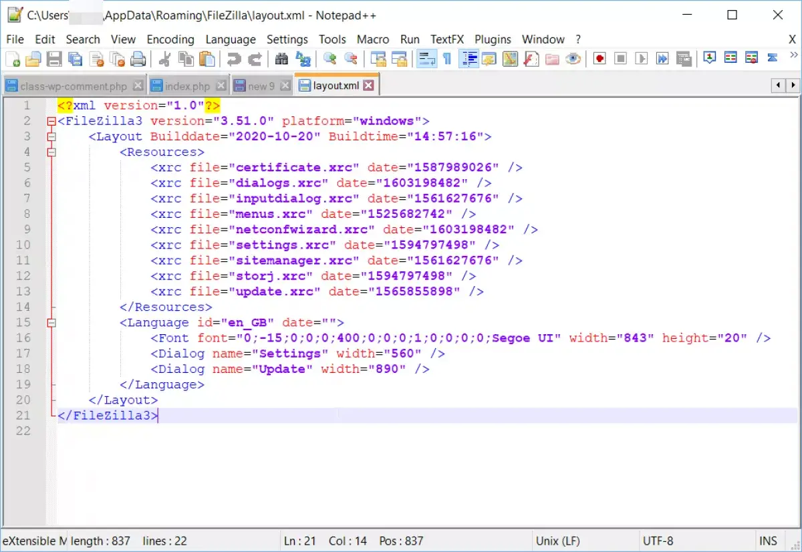
Task: Open the Plugins menu
Action: 493,39
